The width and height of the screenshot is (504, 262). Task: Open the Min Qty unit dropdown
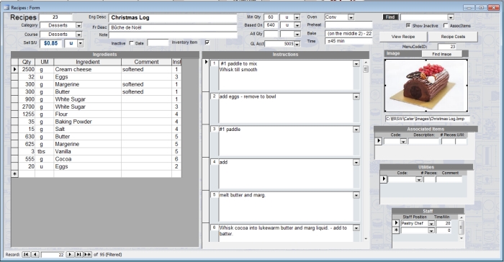[x=297, y=17]
